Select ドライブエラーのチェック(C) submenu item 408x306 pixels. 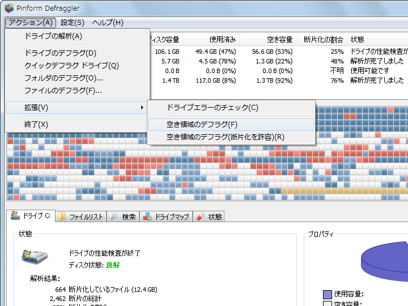point(231,108)
